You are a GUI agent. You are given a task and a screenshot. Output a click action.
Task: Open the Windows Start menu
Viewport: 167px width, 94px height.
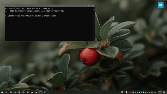pos(2,92)
